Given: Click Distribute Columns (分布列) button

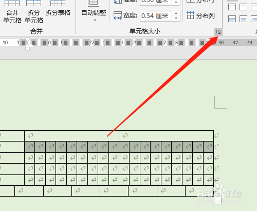Looking at the screenshot, I should 200,15.
